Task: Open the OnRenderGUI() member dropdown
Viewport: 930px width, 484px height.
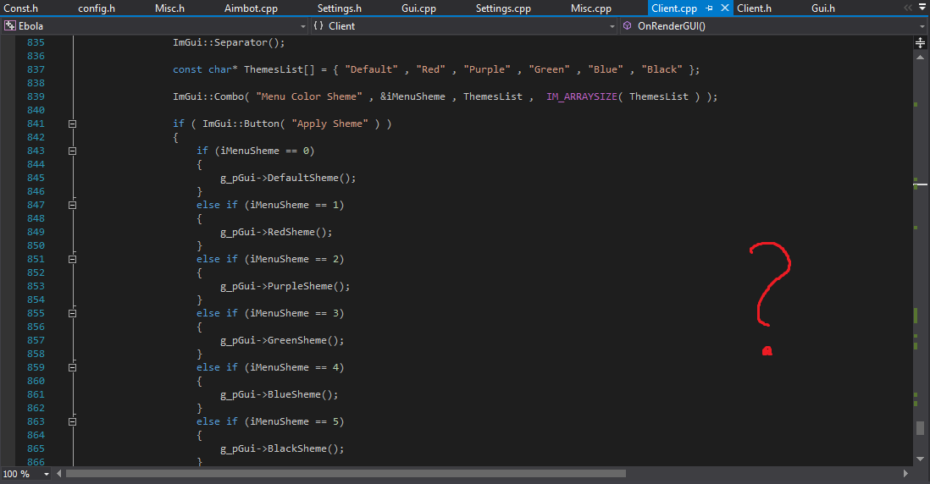Action: pos(922,26)
